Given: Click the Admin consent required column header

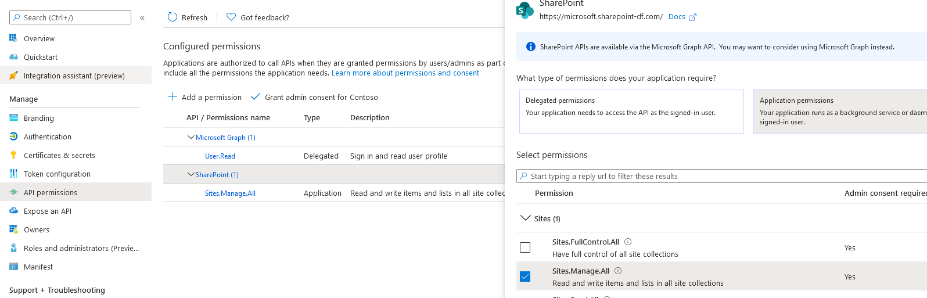Looking at the screenshot, I should coord(886,193).
